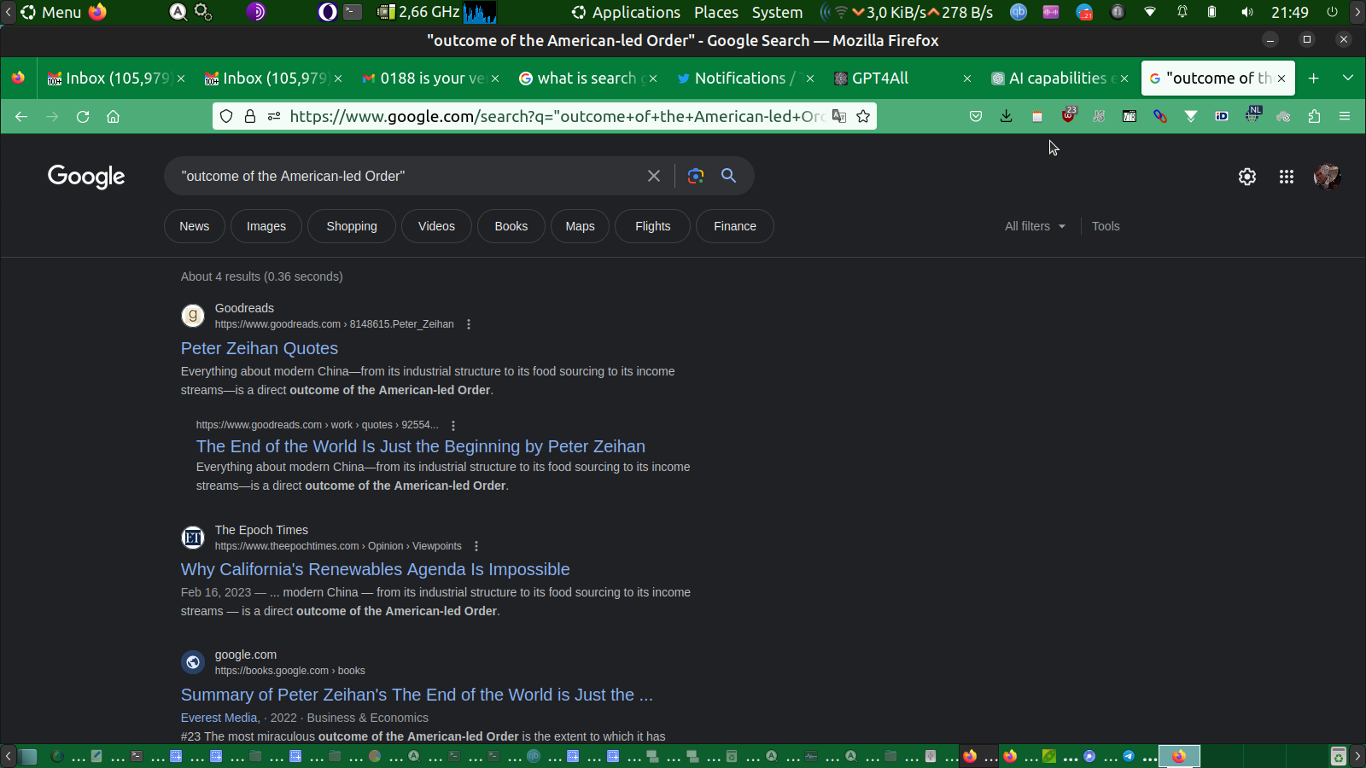
Task: Filter results by Flights
Action: pyautogui.click(x=653, y=226)
